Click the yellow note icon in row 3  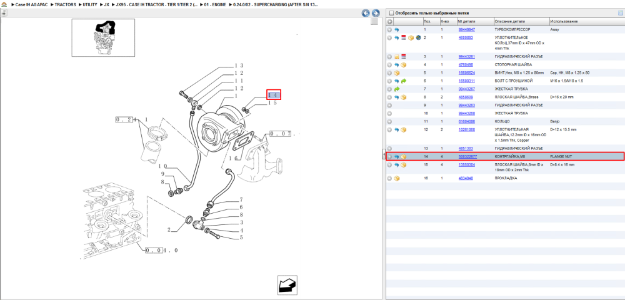click(397, 57)
